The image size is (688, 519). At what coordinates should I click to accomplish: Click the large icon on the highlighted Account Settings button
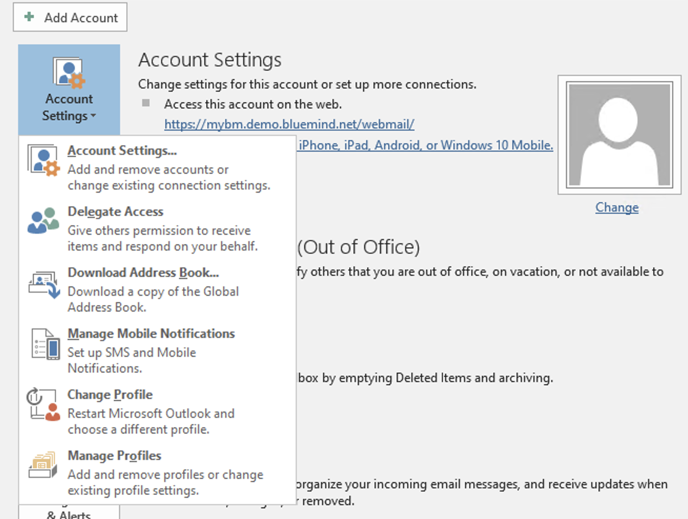pos(69,73)
